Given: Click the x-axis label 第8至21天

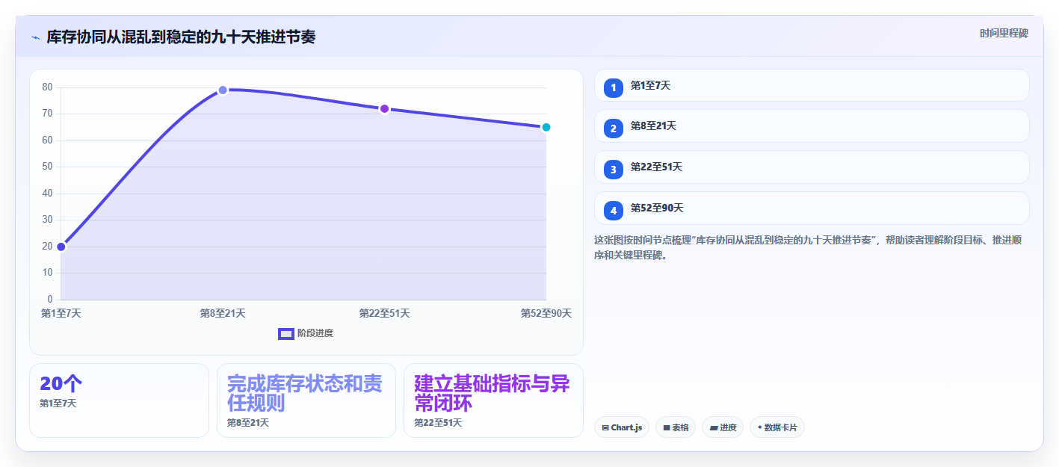Looking at the screenshot, I should (x=223, y=314).
